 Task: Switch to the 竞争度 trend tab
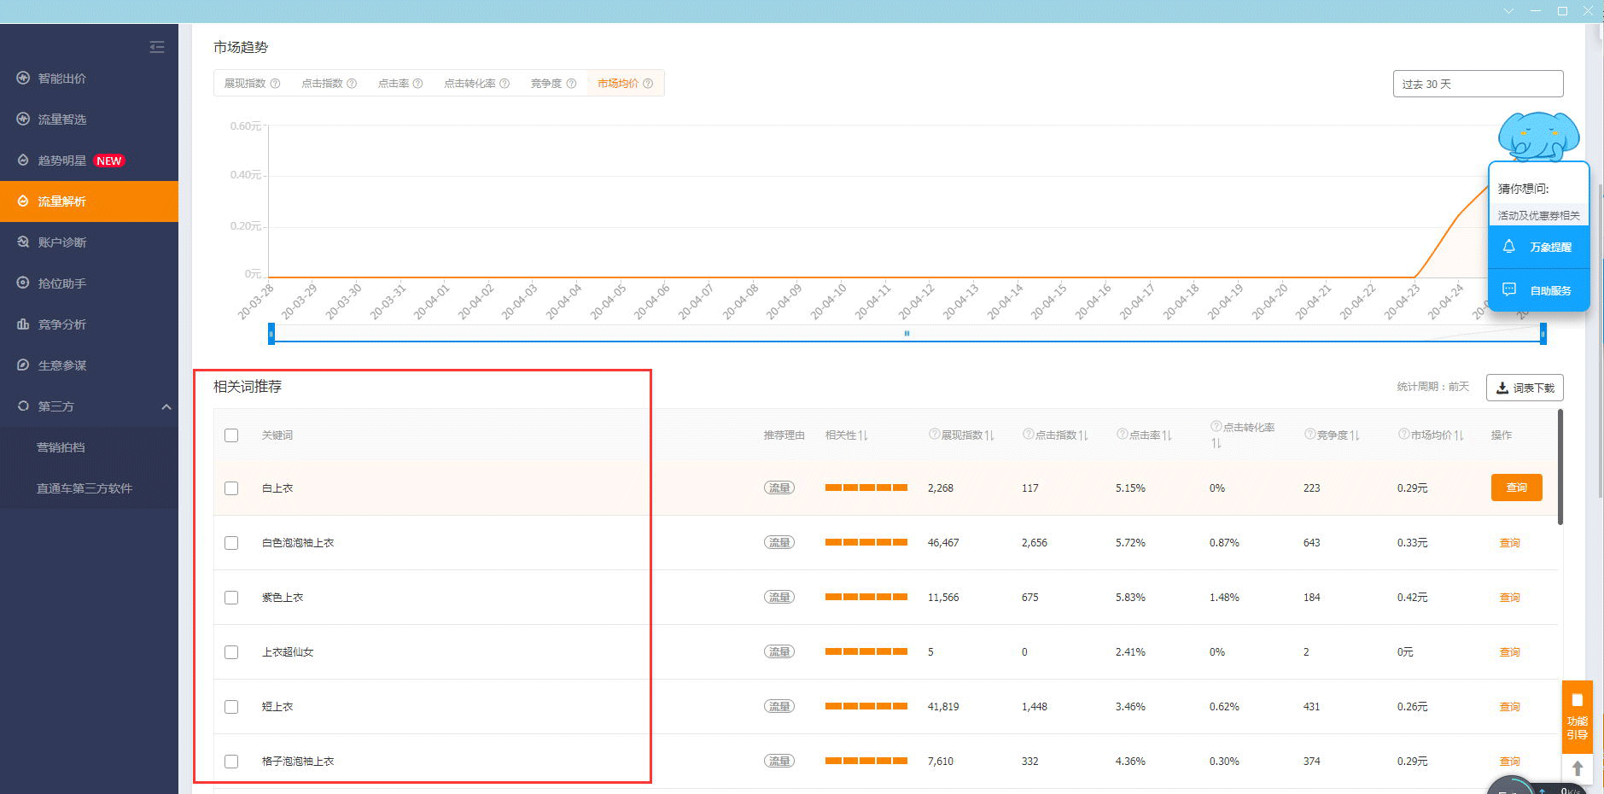(546, 84)
